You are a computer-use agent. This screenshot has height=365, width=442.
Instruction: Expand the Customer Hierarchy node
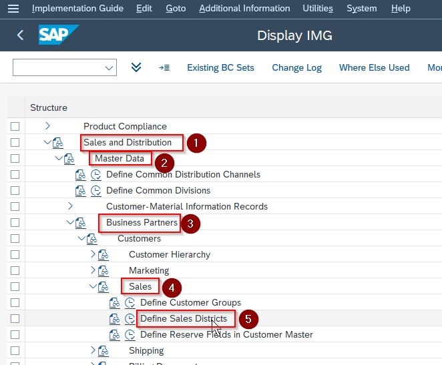[93, 254]
